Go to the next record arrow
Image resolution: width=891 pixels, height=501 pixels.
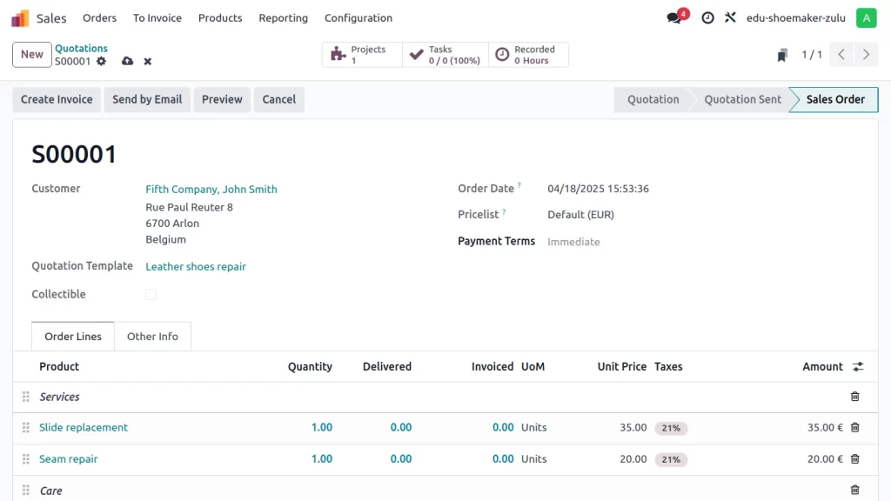[866, 55]
